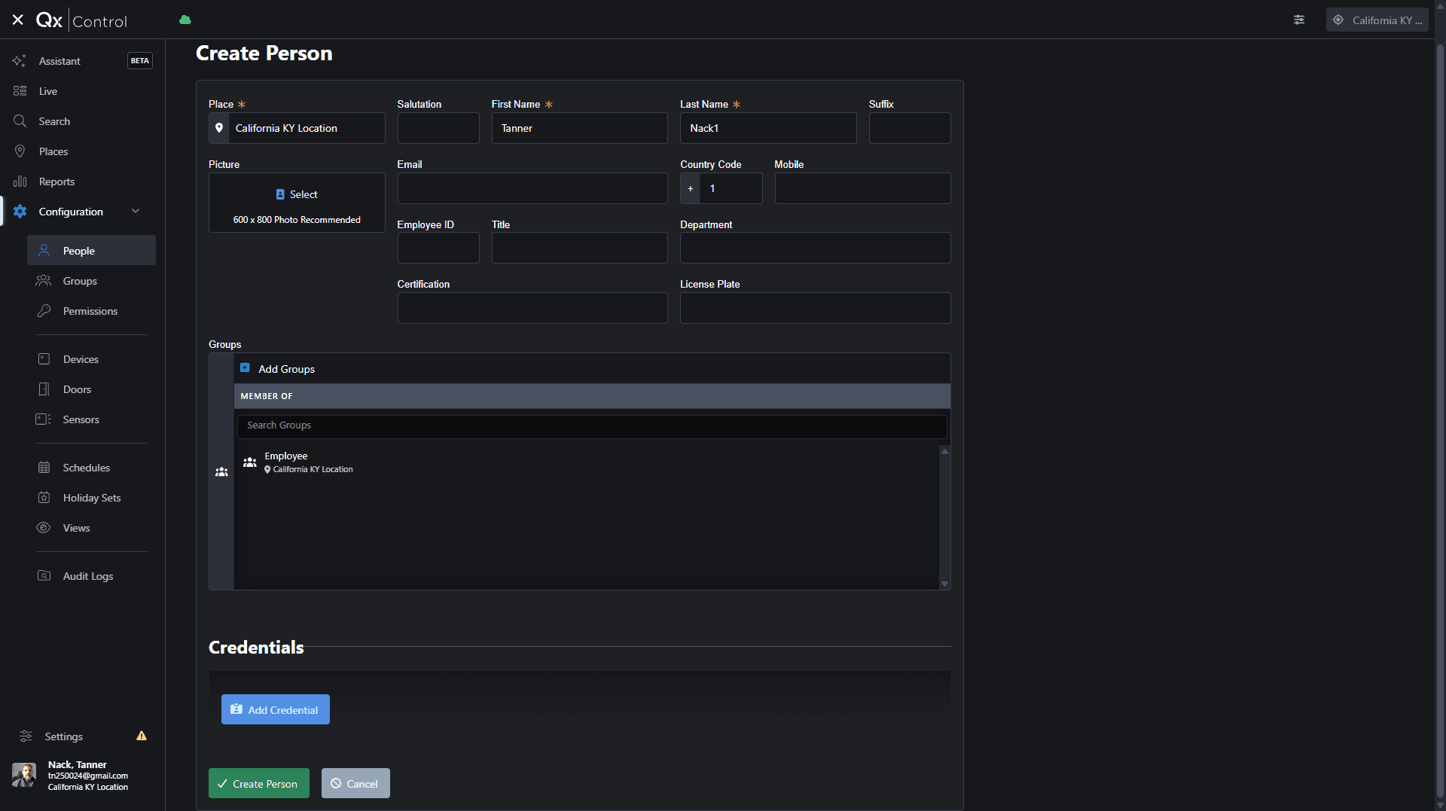Click the Place field location pin icon

click(x=219, y=128)
